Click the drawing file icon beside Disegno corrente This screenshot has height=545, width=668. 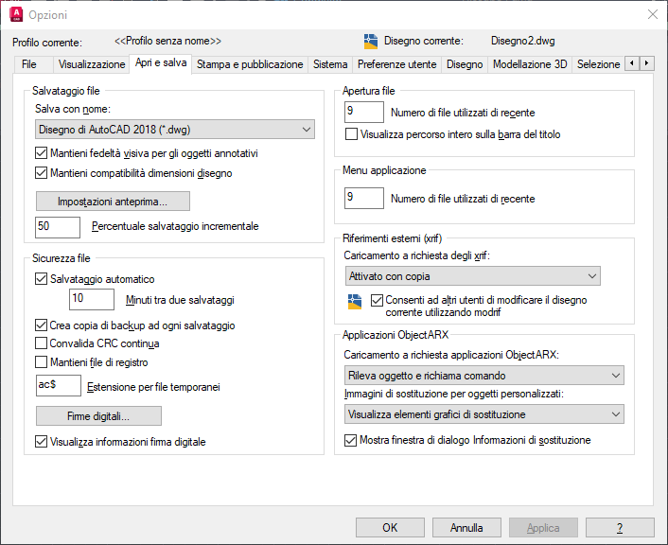click(x=371, y=41)
